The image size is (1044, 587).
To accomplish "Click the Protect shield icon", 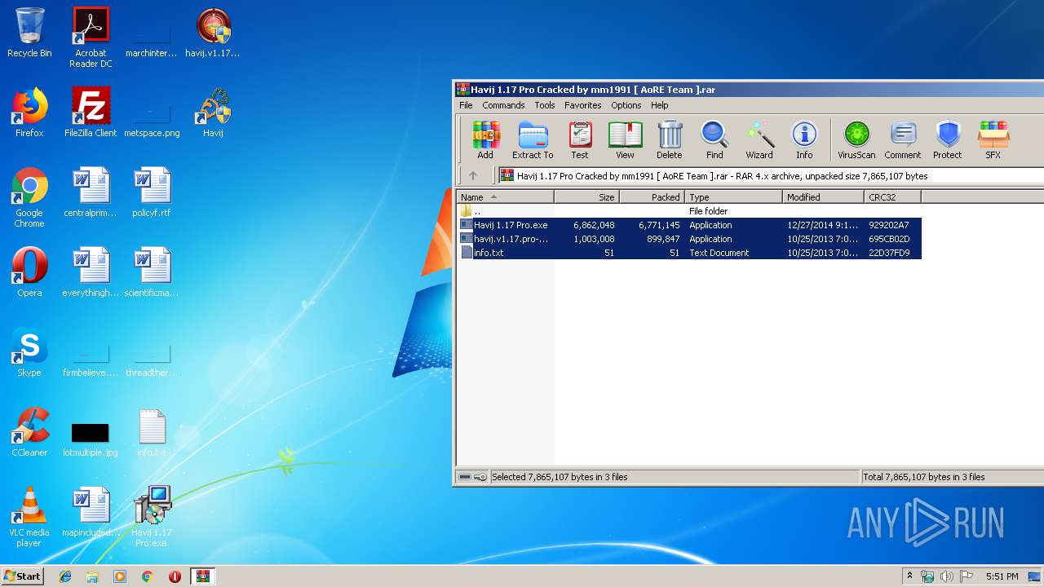I will (x=948, y=139).
